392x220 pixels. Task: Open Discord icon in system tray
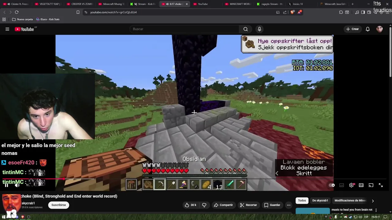tap(346, 217)
